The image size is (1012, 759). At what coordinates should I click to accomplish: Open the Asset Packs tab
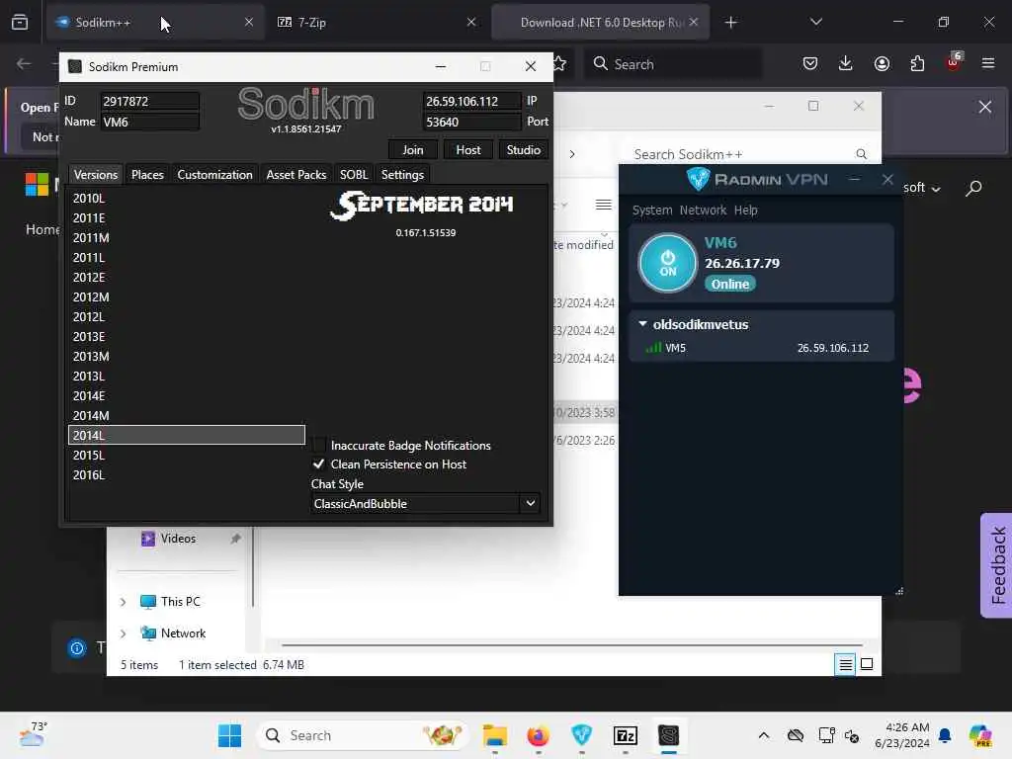coord(296,174)
